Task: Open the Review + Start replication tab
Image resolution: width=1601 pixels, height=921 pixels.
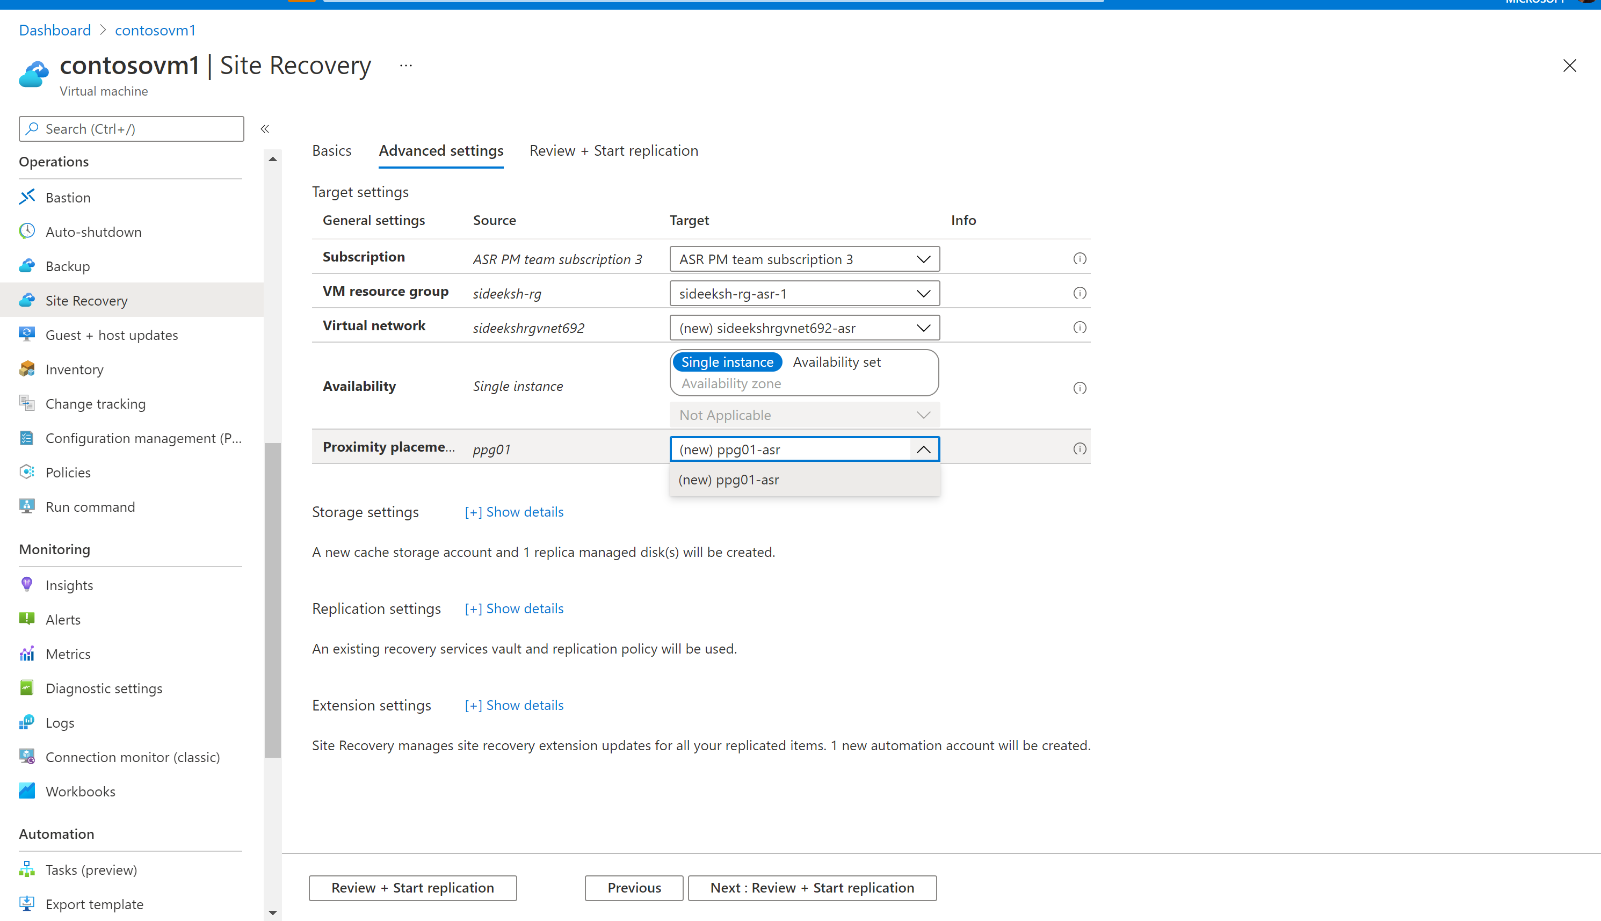Action: [x=613, y=150]
